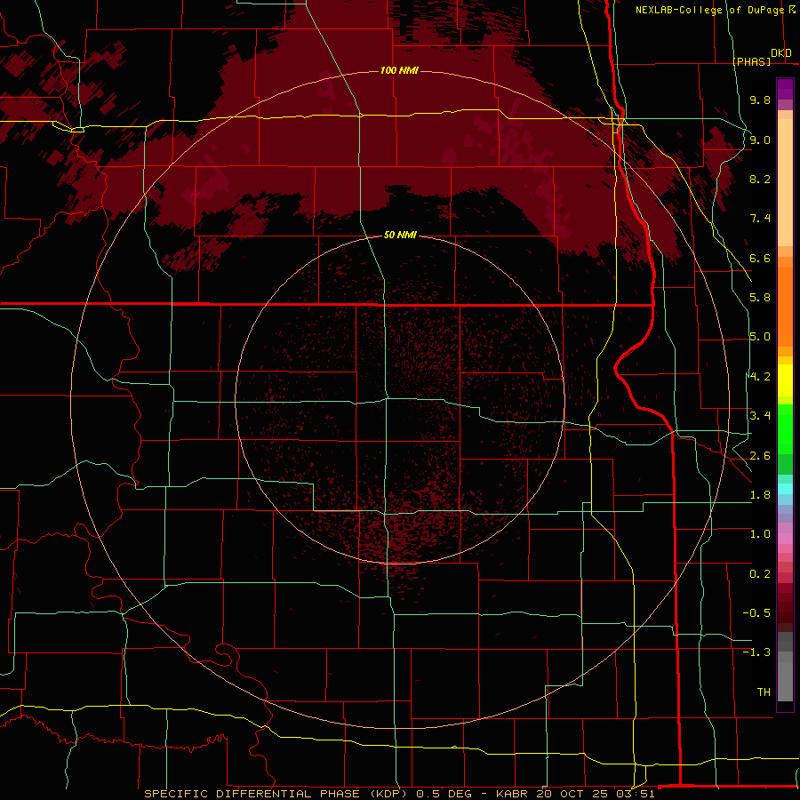Click the DKD label above the scale

point(781,52)
